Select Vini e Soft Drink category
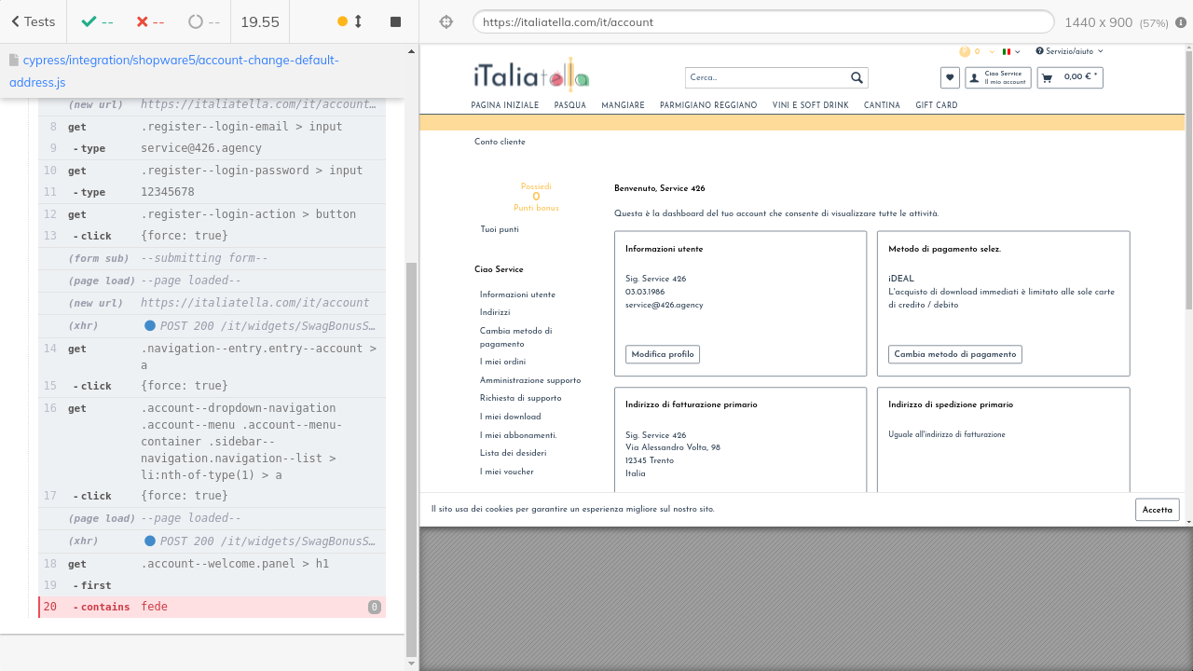Screen dimensions: 1193x671 pyautogui.click(x=810, y=106)
